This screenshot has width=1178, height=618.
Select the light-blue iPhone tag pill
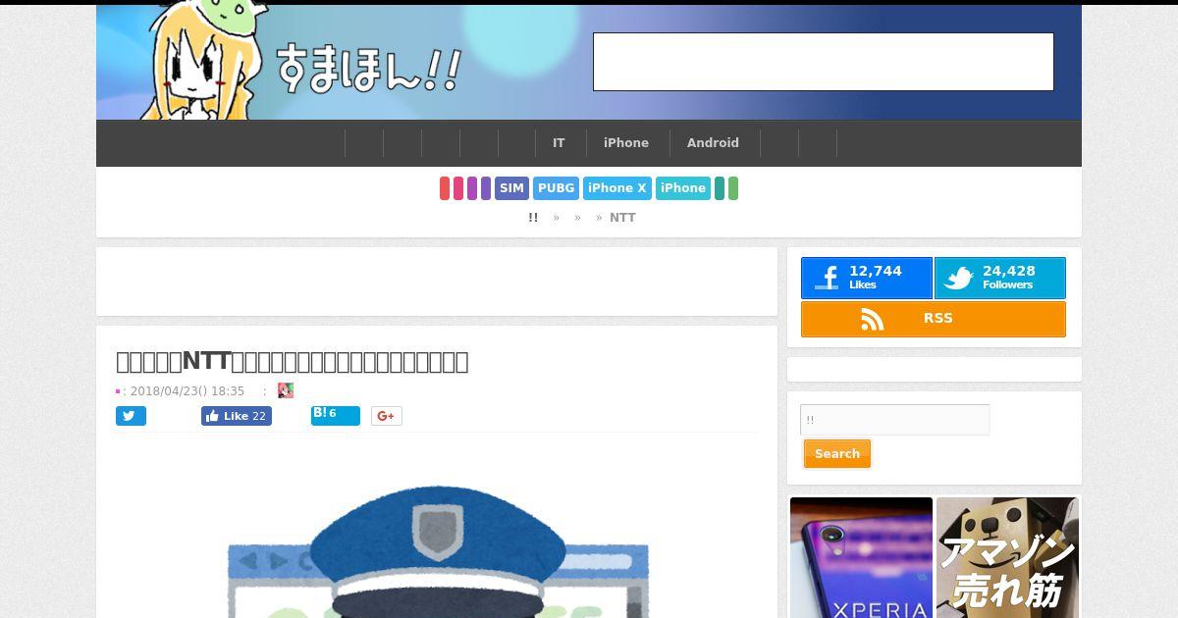pyautogui.click(x=683, y=188)
